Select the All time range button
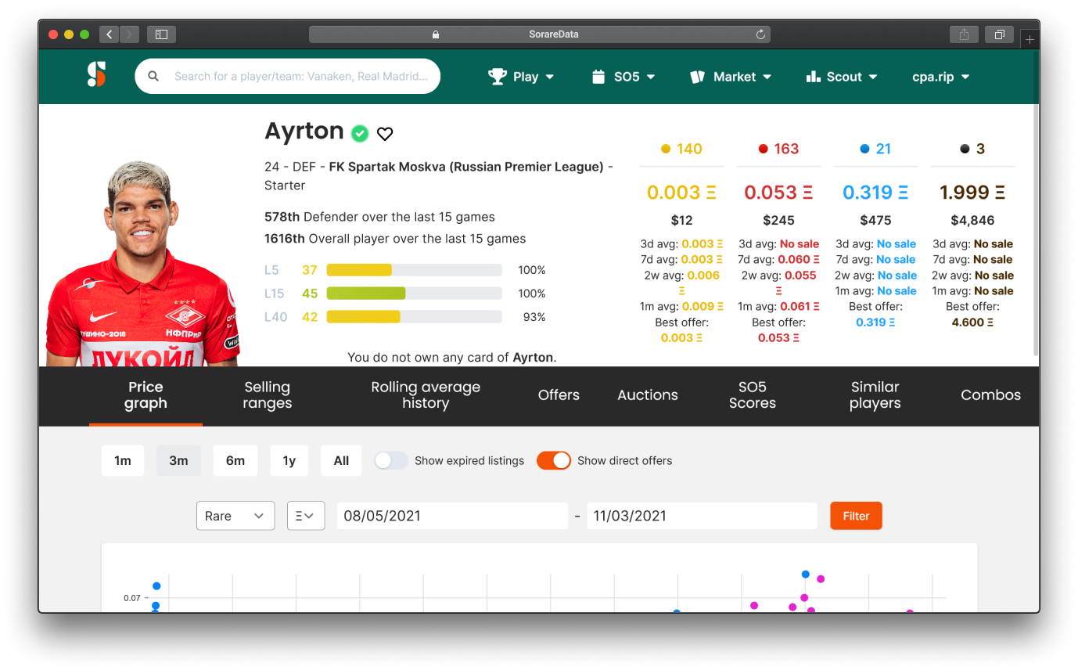The height and width of the screenshot is (670, 1078). point(341,461)
